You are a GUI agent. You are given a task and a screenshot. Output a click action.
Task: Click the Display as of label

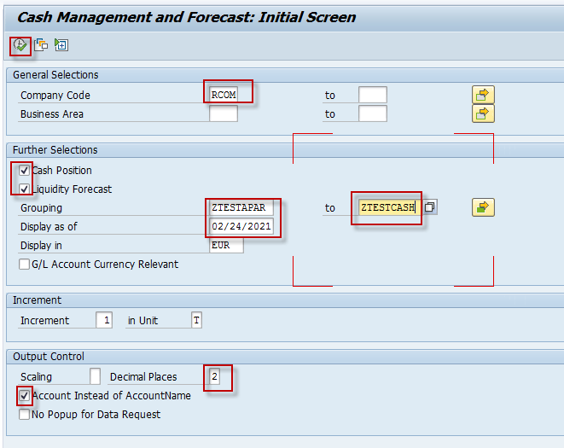pyautogui.click(x=49, y=227)
